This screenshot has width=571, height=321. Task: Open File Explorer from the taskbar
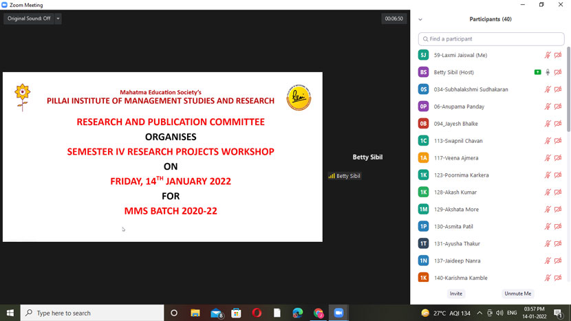195,313
